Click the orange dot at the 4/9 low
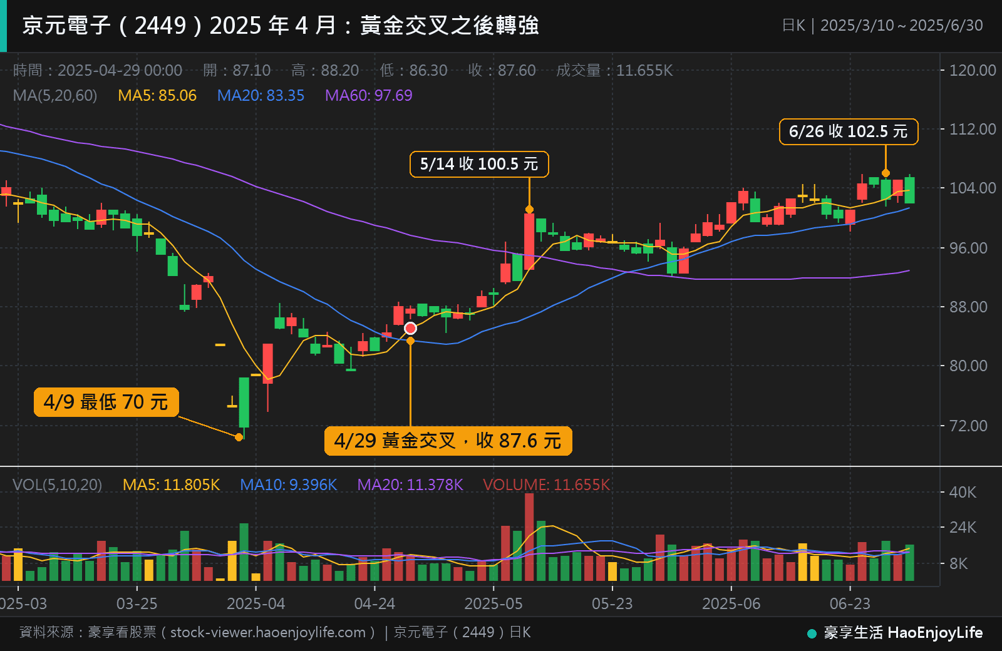 239,437
